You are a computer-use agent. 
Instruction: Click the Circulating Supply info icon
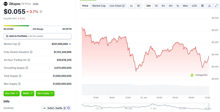point(27,68)
